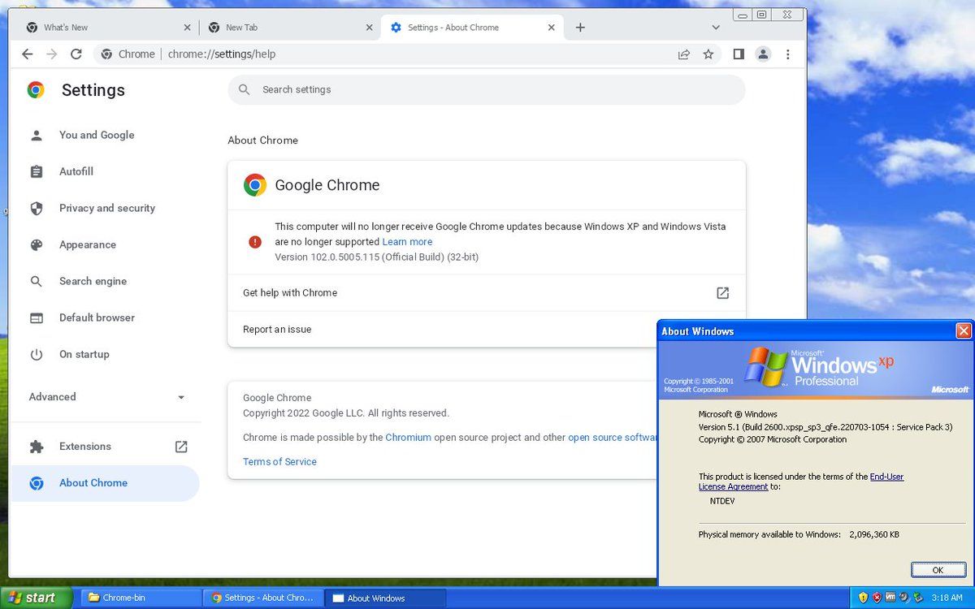Click the Learn more link
Image resolution: width=975 pixels, height=609 pixels.
coord(407,242)
